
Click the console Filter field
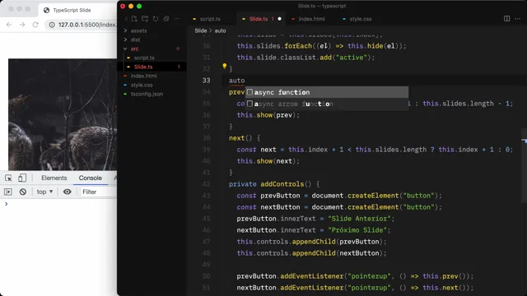point(98,192)
